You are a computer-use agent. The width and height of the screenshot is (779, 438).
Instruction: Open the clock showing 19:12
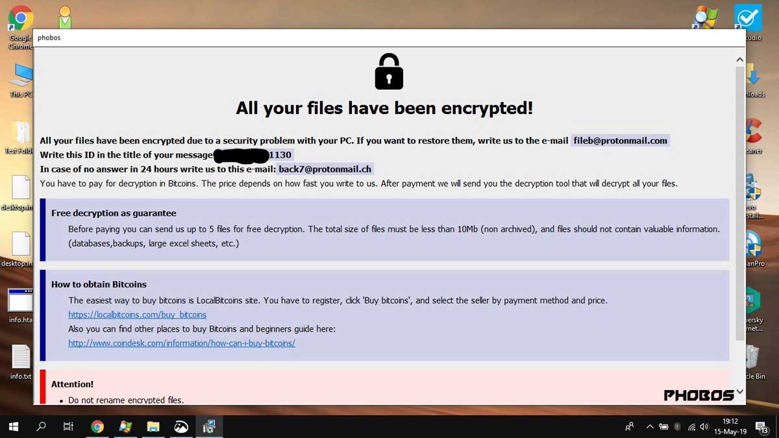point(730,426)
